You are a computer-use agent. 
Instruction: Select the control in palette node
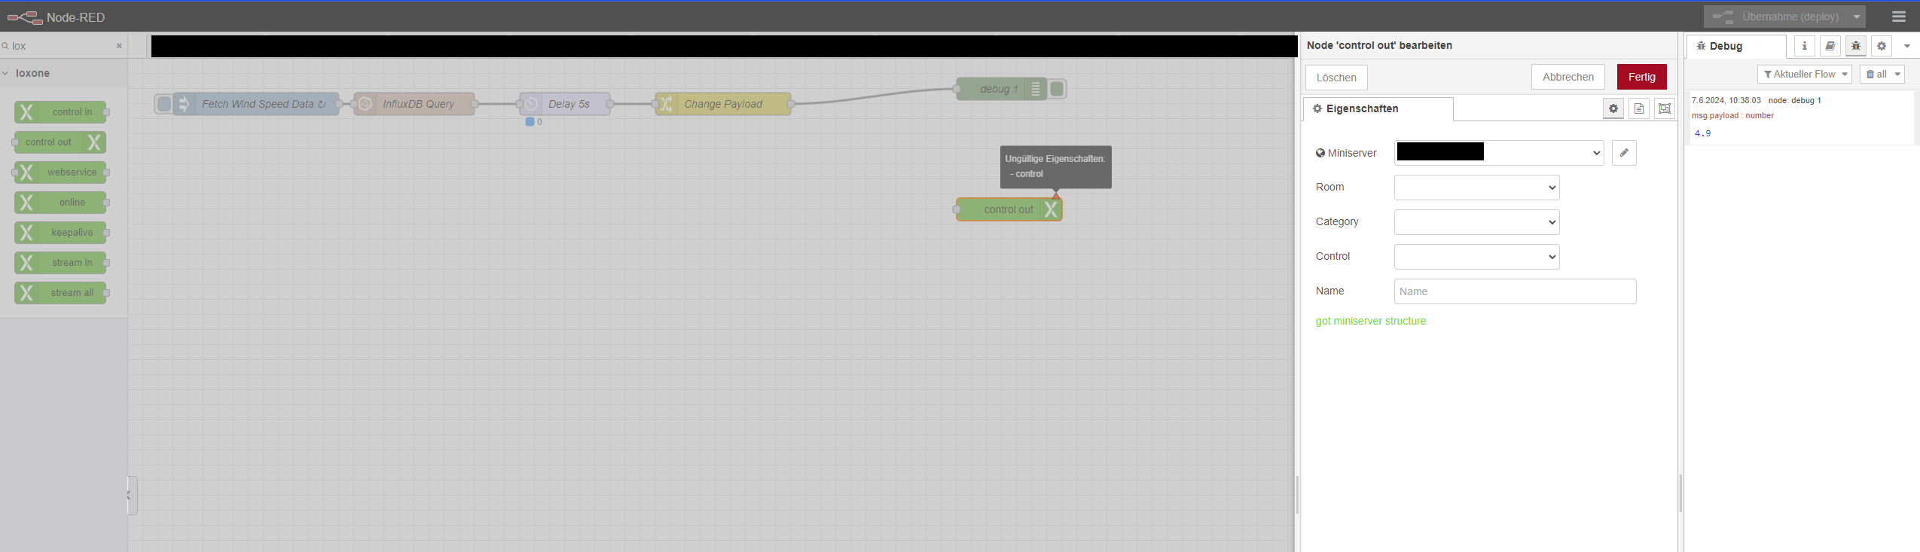(x=60, y=112)
